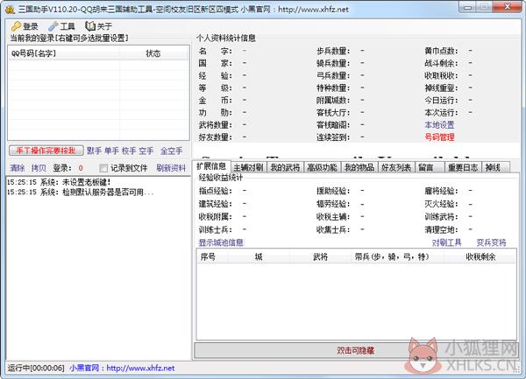The image size is (526, 379).
Task: Switch to the 扩展信息 tab
Action: [x=211, y=166]
